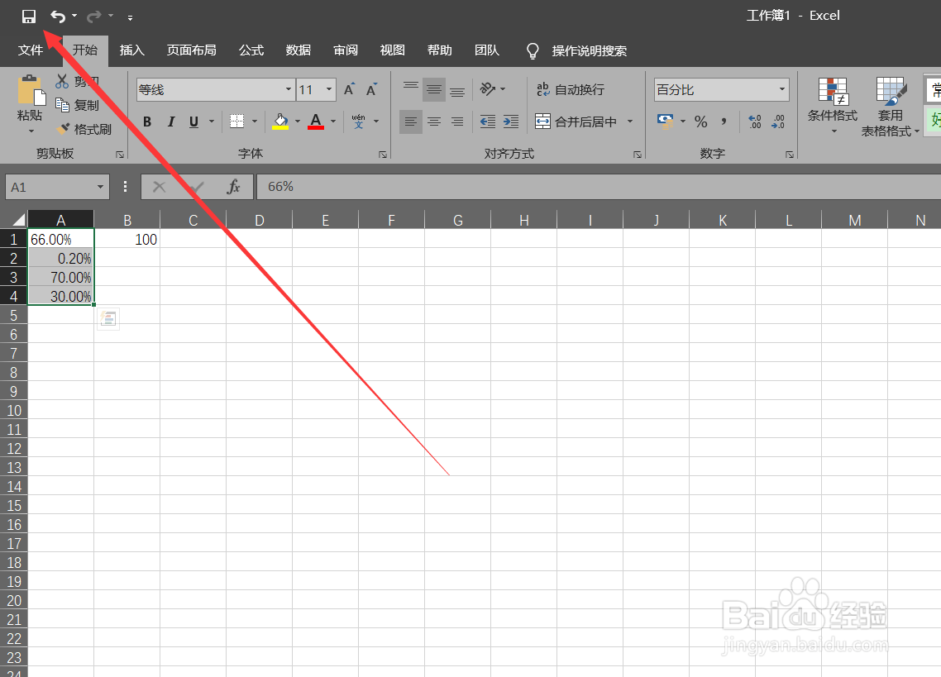Image resolution: width=941 pixels, height=677 pixels.
Task: Click the Increase Font Size icon
Action: coord(349,89)
